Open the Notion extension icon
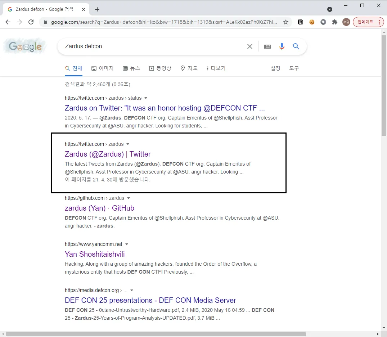Screen dimensions: 387x337 tap(300, 22)
